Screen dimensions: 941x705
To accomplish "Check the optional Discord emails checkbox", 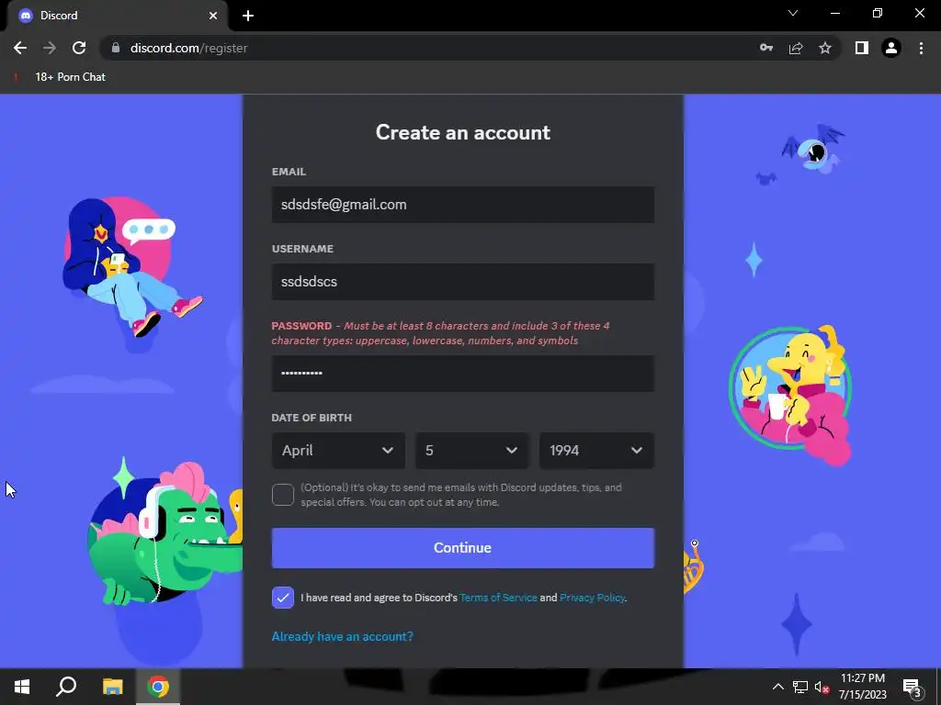I will click(x=283, y=495).
